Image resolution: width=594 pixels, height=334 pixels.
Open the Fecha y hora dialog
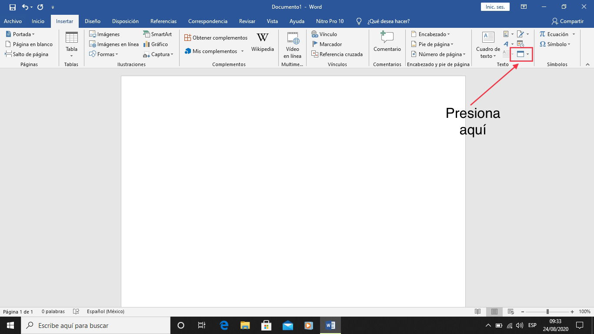(521, 43)
